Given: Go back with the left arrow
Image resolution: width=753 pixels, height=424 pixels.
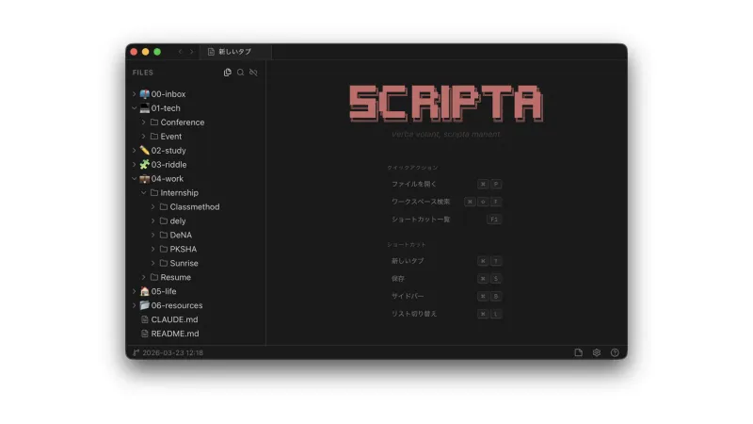Looking at the screenshot, I should [180, 52].
